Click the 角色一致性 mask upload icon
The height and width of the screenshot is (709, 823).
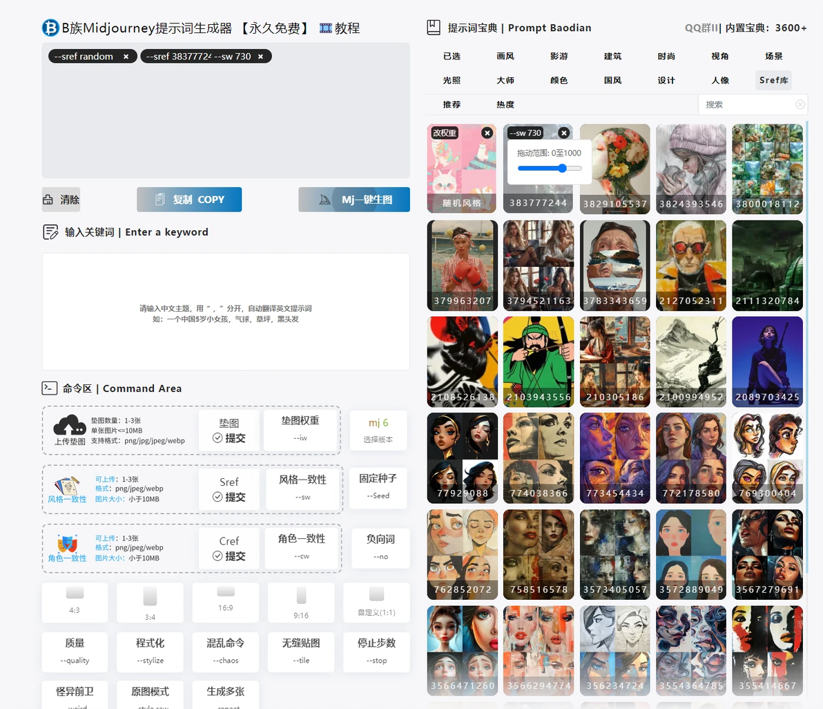coord(67,544)
